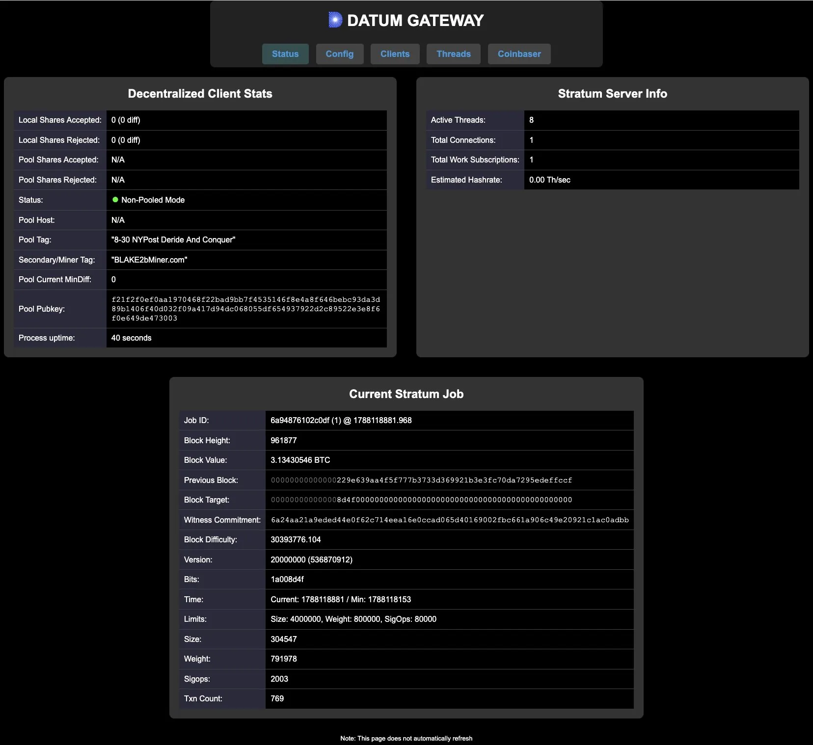The image size is (813, 745).
Task: Select the Block Value 3.13430546 BTC
Action: [x=300, y=460]
